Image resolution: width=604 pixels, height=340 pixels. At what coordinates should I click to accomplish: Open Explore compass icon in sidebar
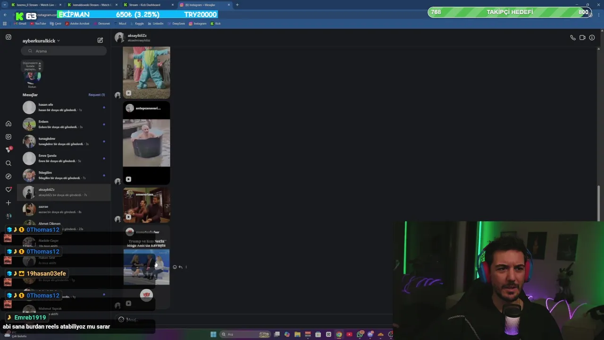coord(8,176)
